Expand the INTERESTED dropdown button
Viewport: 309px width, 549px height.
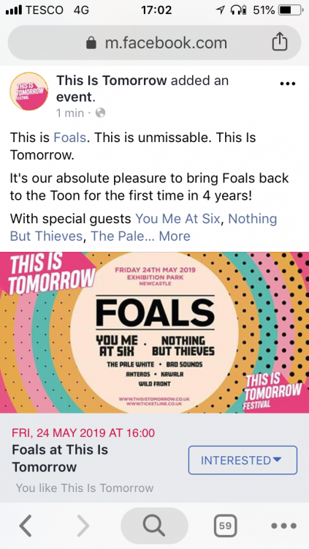point(243,460)
